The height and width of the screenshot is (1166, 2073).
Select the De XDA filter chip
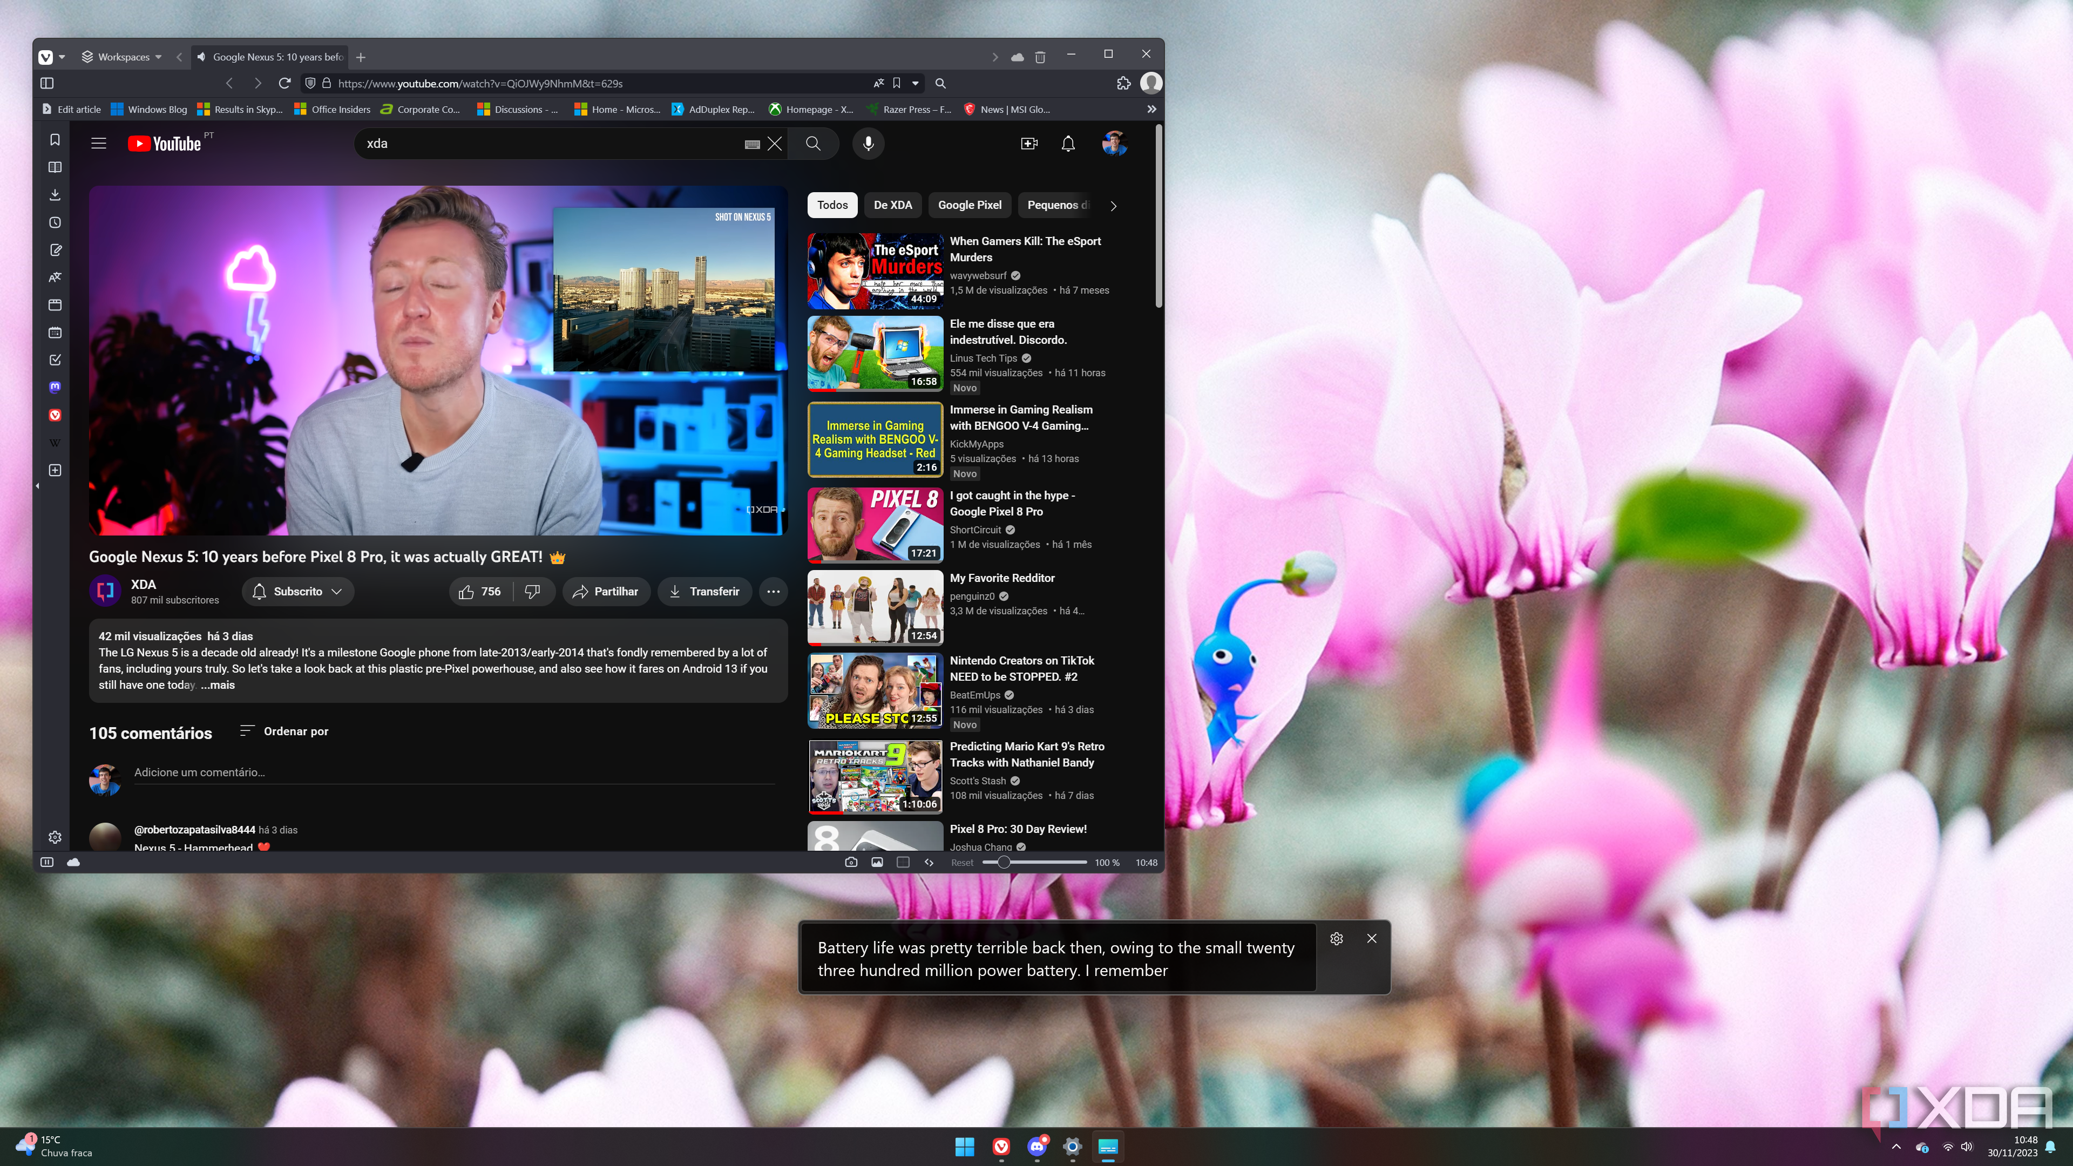(892, 205)
